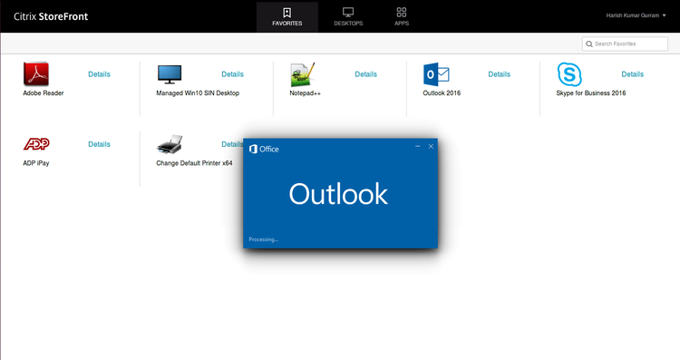Open Details for ADP iPay
680x360 pixels.
[100, 144]
